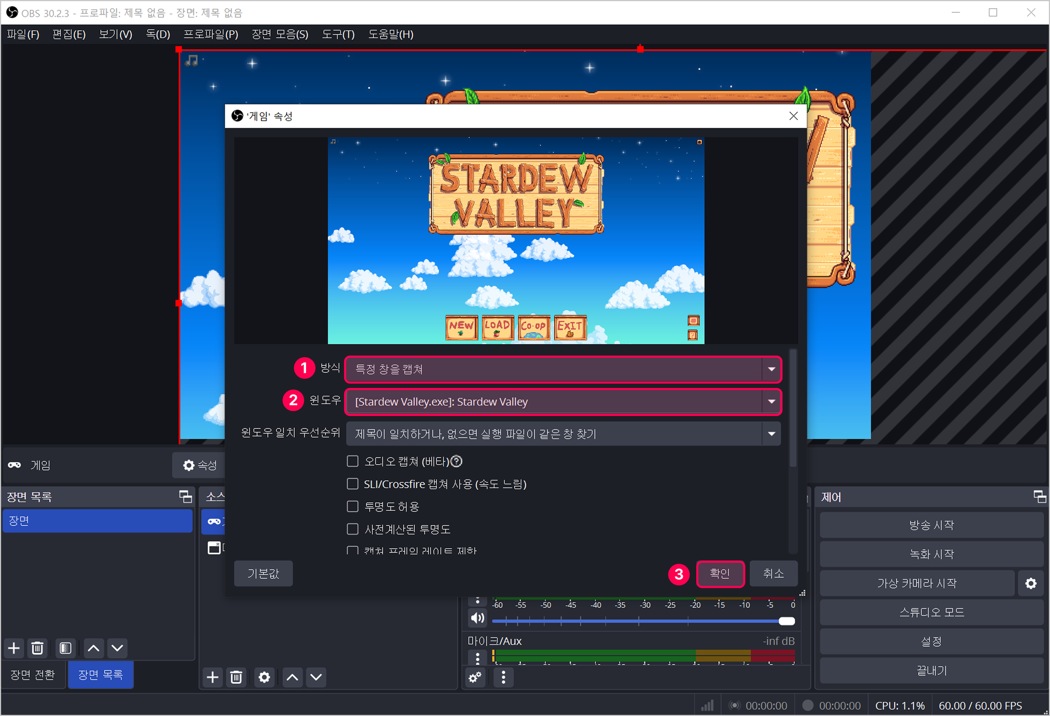Close the game properties dialog
The height and width of the screenshot is (716, 1050).
793,116
